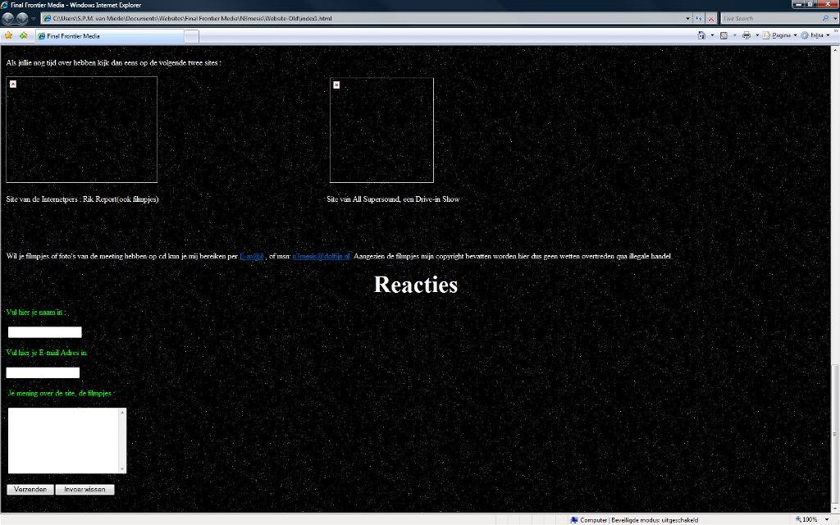
Task: Click 'Site van All Supersound, een Drive-in Show' text
Action: tap(393, 199)
